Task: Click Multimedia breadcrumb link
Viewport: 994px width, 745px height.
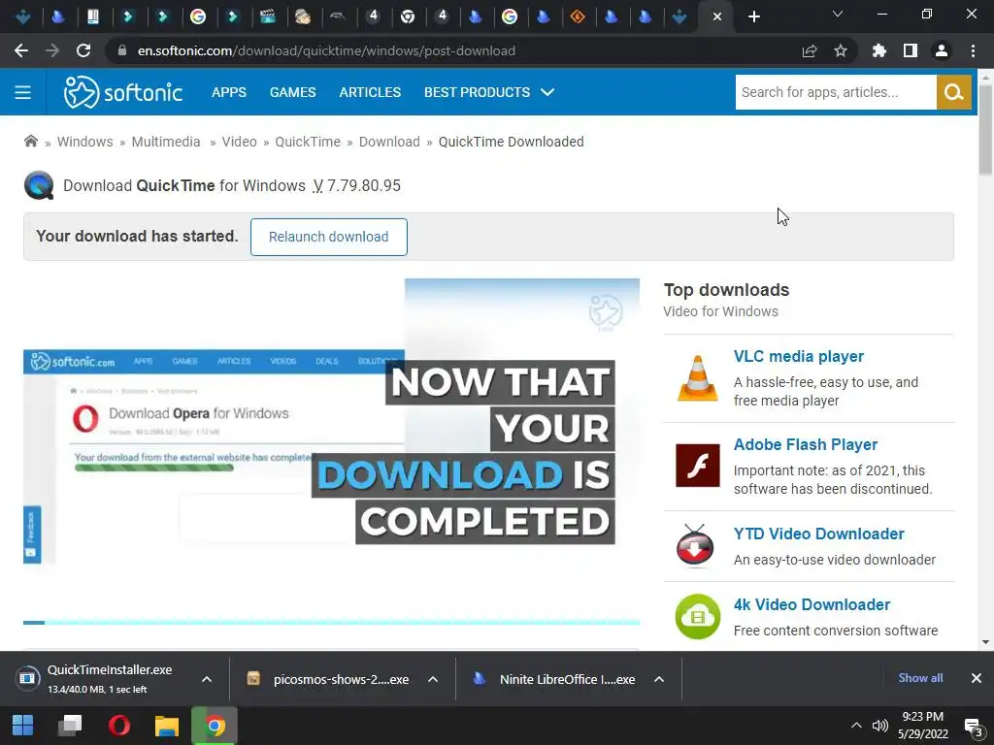Action: coord(165,142)
